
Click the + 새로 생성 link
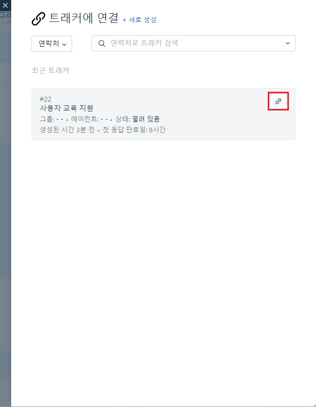pyautogui.click(x=140, y=20)
